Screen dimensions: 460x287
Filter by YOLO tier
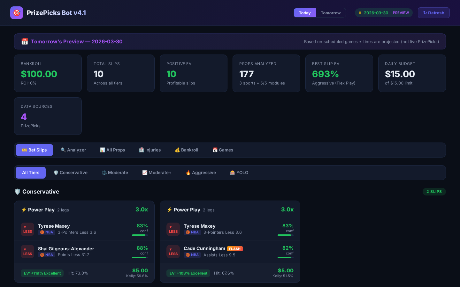(239, 173)
